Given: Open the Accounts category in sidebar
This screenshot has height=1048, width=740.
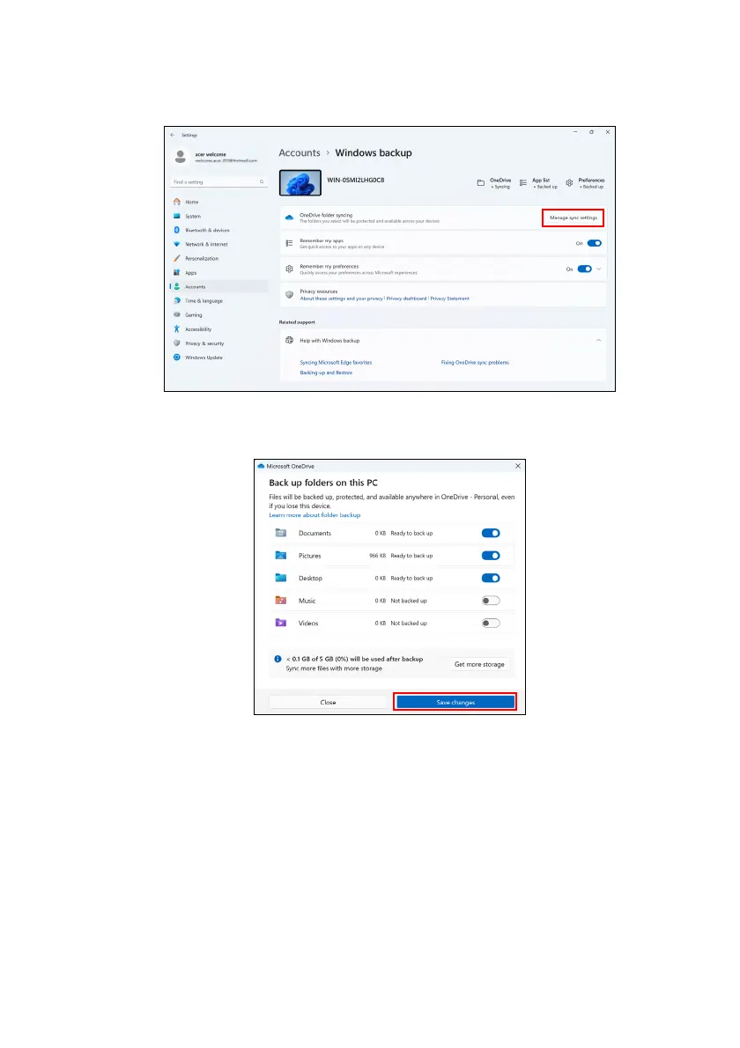Looking at the screenshot, I should click(195, 286).
